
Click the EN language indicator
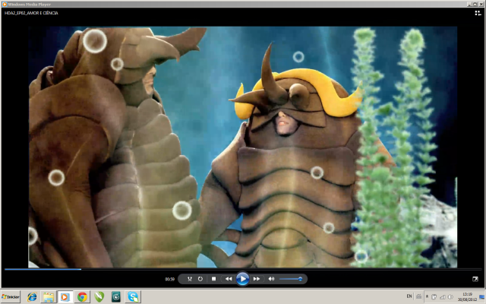tap(409, 296)
